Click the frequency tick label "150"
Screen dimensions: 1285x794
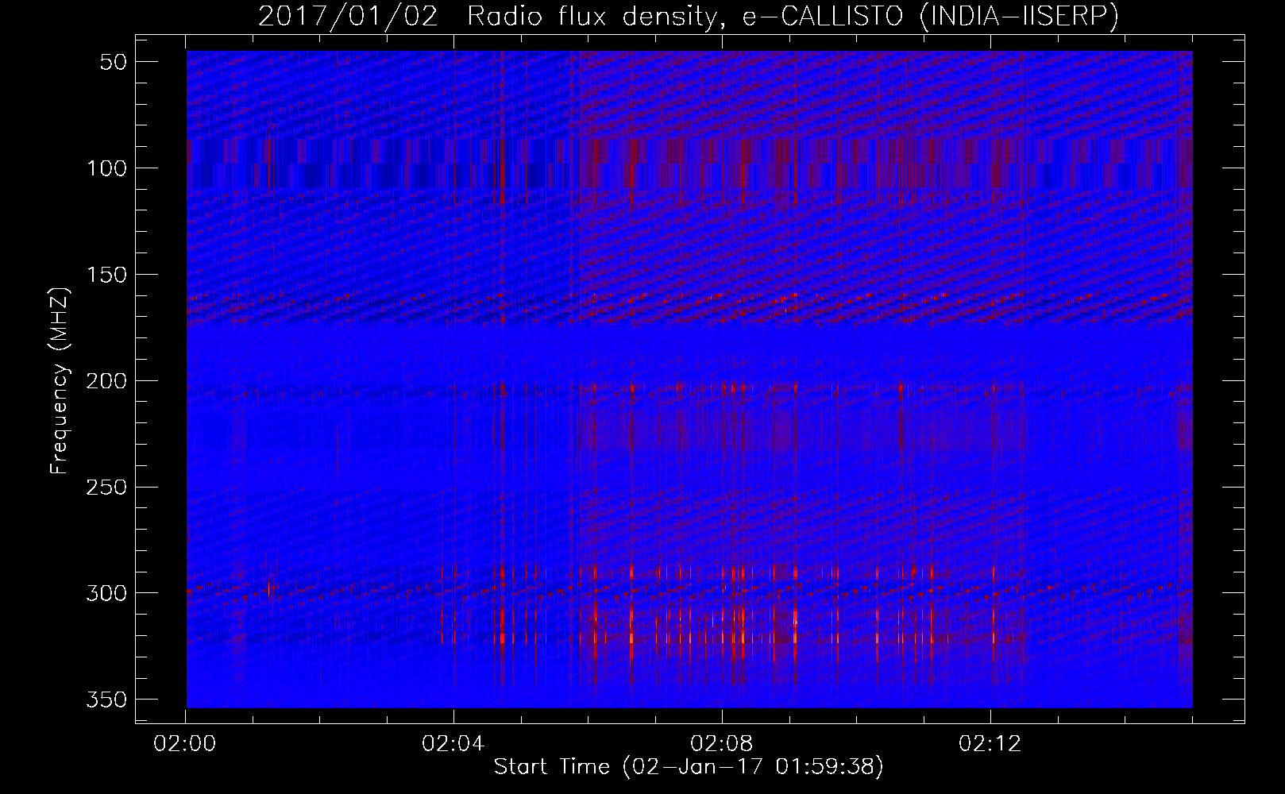[106, 275]
